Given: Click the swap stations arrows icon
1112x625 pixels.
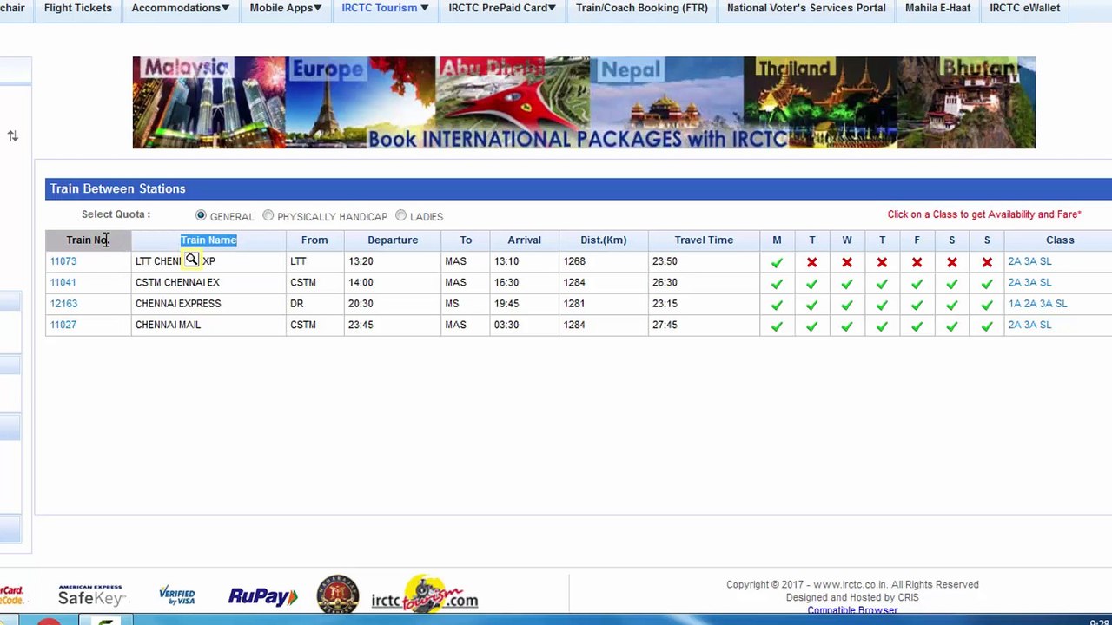Looking at the screenshot, I should pos(12,136).
